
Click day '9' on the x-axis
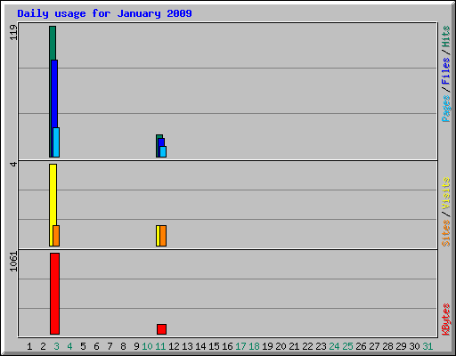pos(136,346)
